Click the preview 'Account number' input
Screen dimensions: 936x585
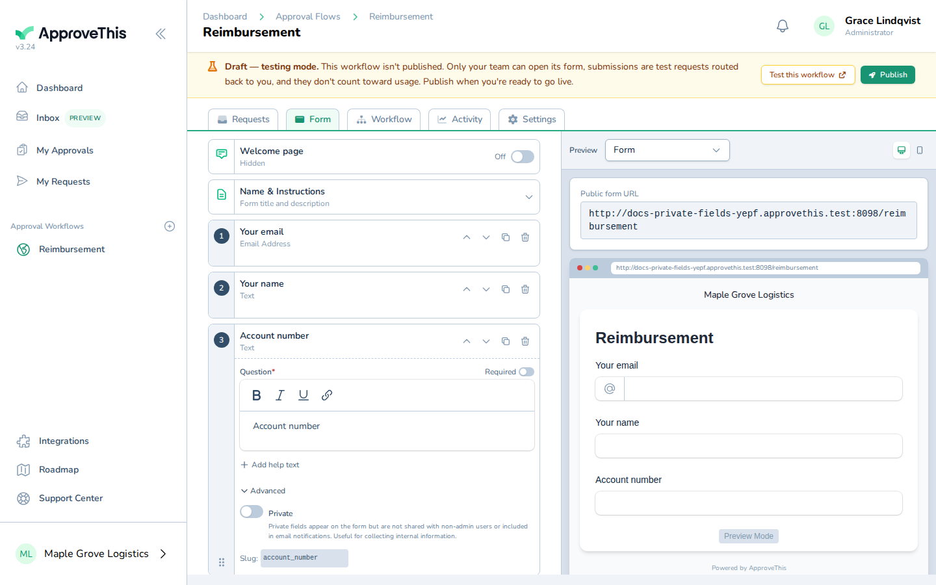point(749,503)
